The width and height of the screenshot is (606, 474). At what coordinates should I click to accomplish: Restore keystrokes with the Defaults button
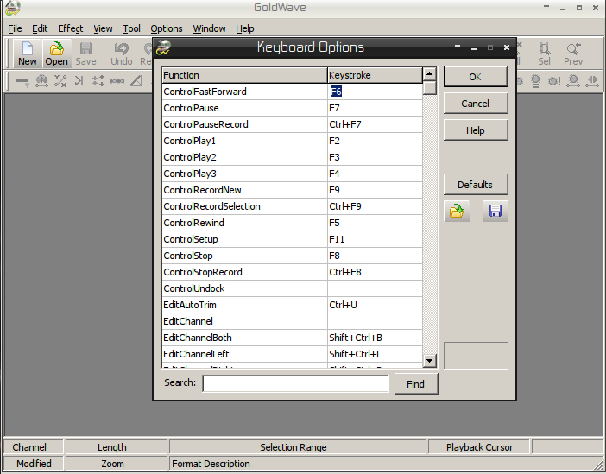pos(476,185)
